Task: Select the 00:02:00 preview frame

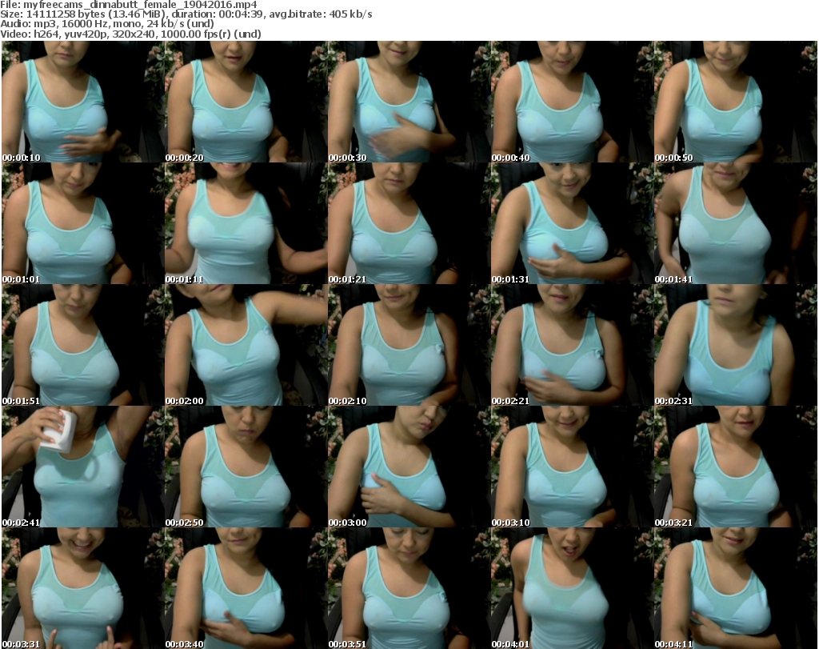Action: point(246,346)
